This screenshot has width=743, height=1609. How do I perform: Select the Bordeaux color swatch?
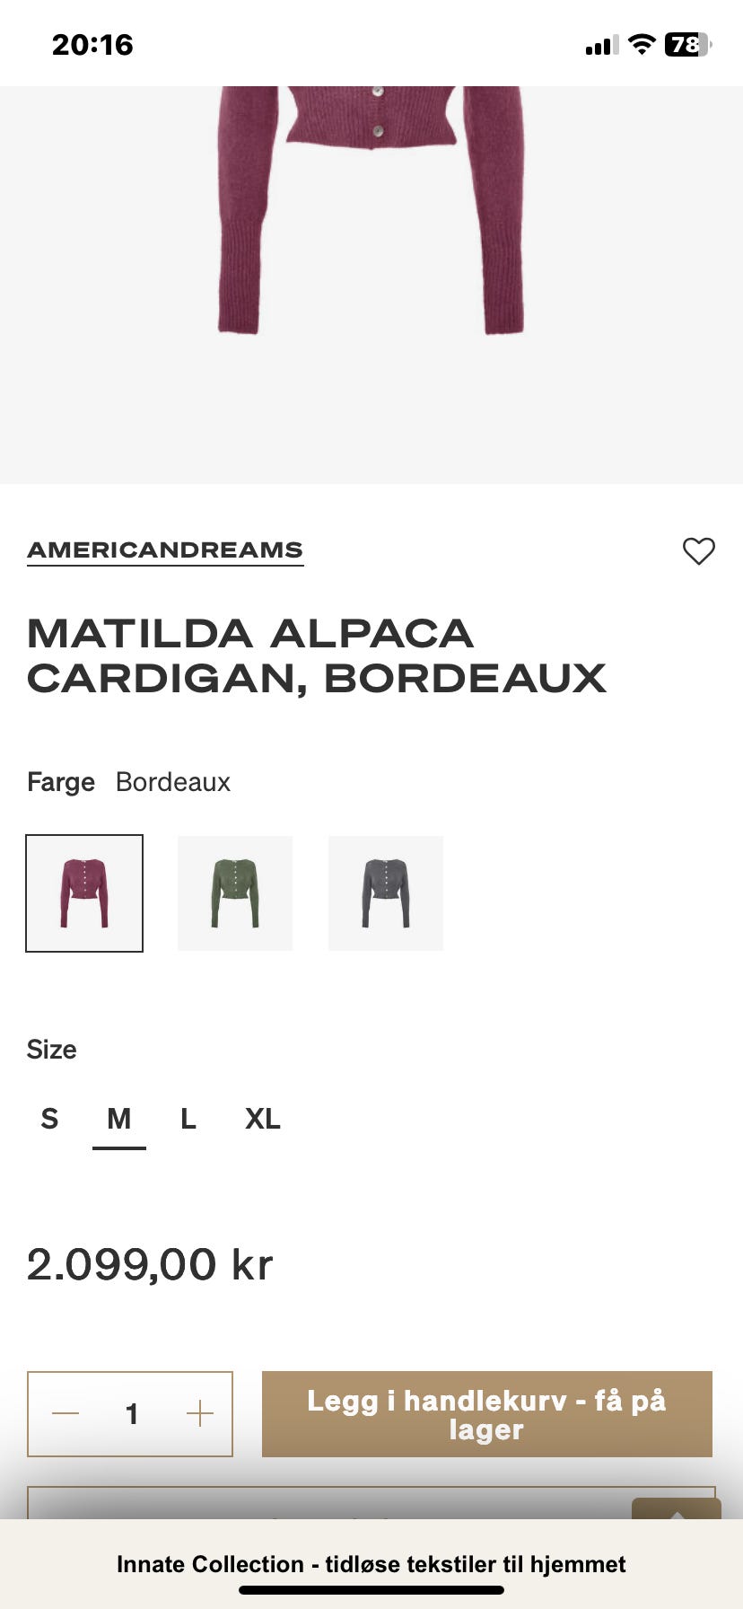coord(84,893)
